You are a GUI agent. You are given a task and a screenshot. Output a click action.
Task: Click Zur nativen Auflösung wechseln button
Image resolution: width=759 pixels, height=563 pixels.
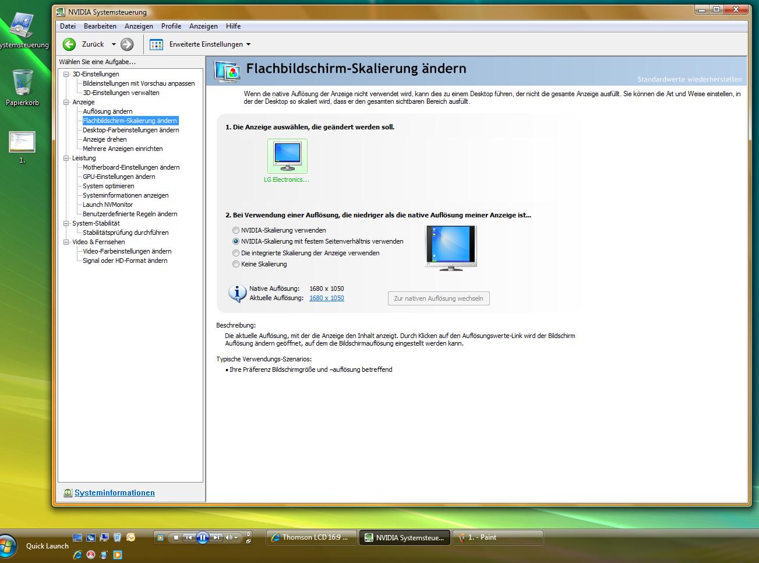439,298
